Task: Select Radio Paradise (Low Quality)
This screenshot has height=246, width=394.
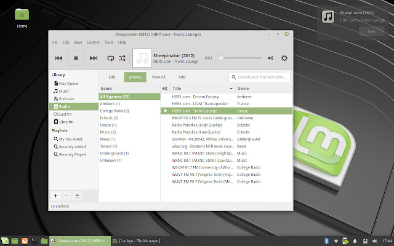Action: click(x=227, y=132)
